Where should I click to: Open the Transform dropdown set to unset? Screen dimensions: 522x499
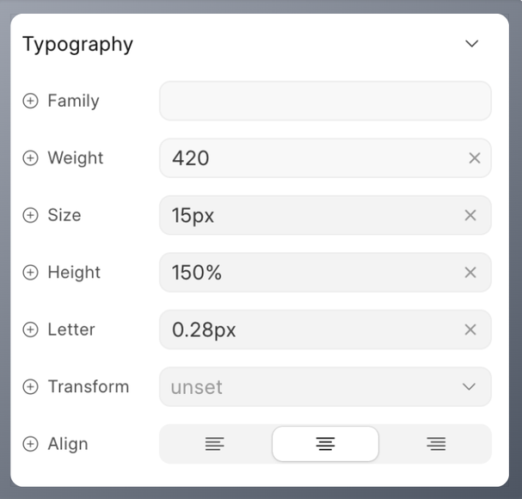[325, 387]
